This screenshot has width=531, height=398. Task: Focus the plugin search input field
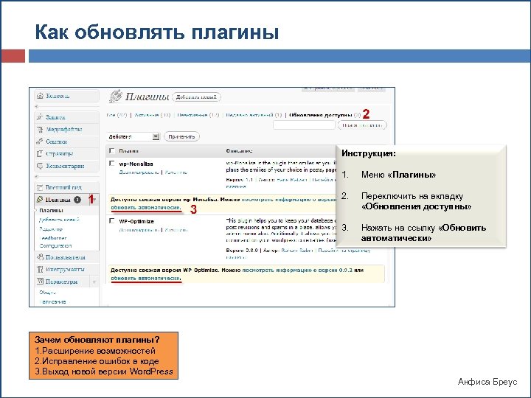tap(304, 125)
